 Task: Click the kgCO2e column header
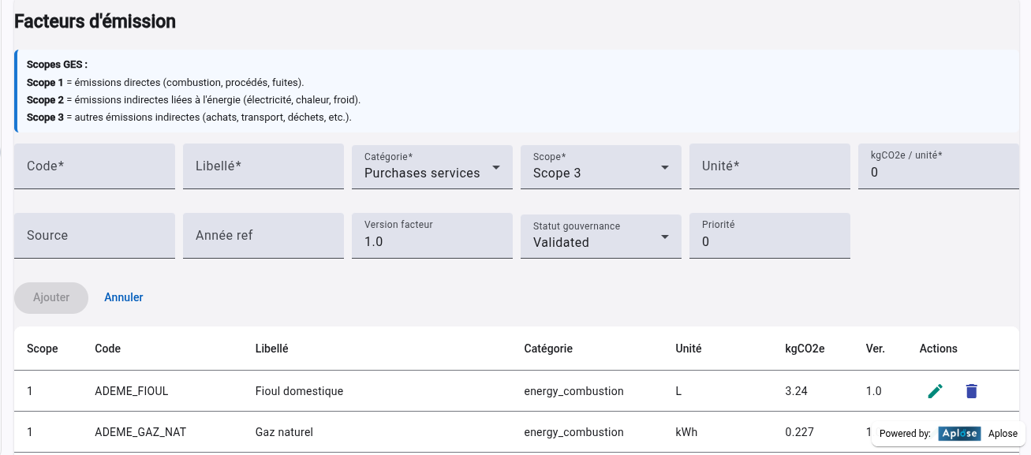[x=805, y=349]
